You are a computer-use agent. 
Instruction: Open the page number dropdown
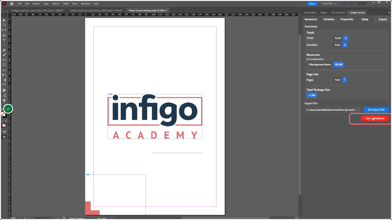(49, 218)
